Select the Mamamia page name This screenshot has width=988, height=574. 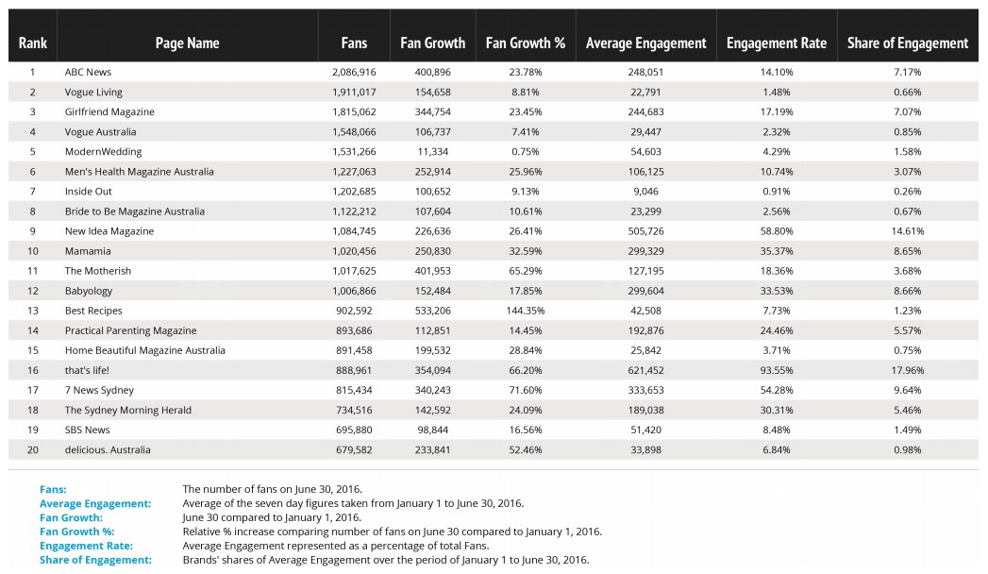tap(88, 251)
